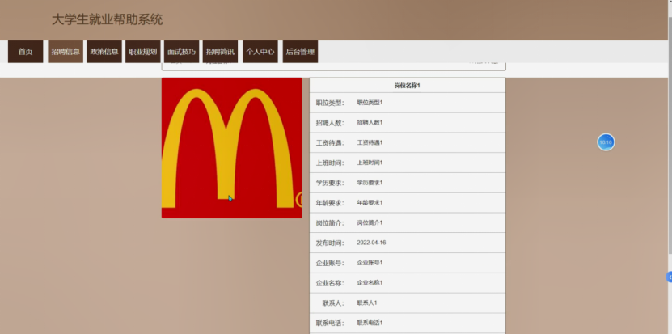Select the 岗位名称1 heading text

[x=407, y=86]
